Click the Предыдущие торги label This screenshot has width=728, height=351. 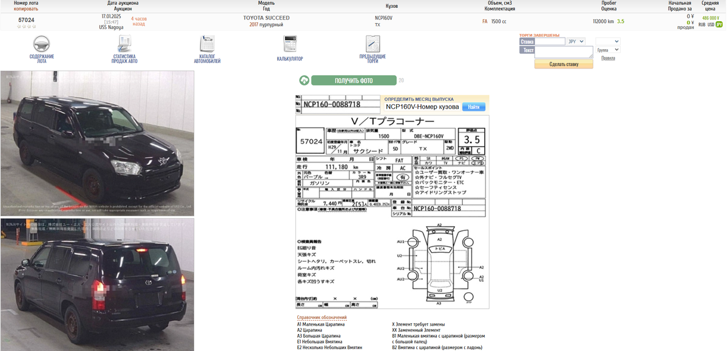pos(372,59)
